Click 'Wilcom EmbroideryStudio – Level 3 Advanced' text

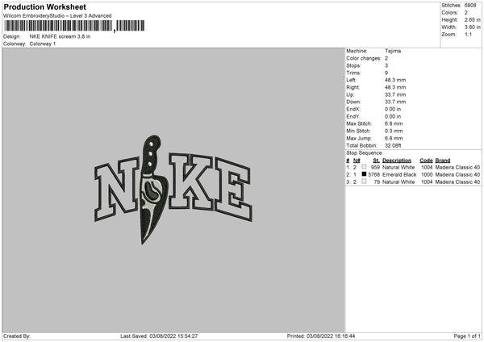click(57, 16)
